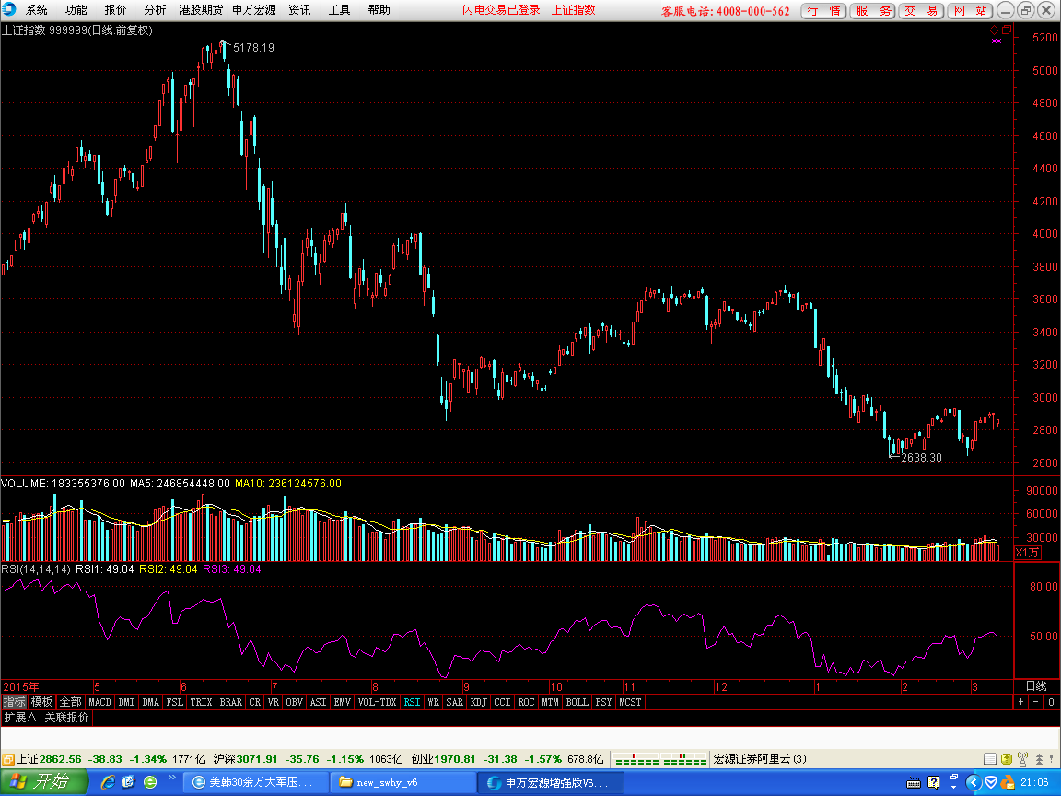
Task: Click the help question-mark tray icon
Action: (x=934, y=782)
